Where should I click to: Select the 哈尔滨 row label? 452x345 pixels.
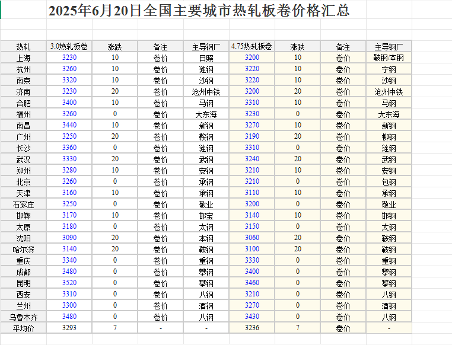(x=23, y=249)
